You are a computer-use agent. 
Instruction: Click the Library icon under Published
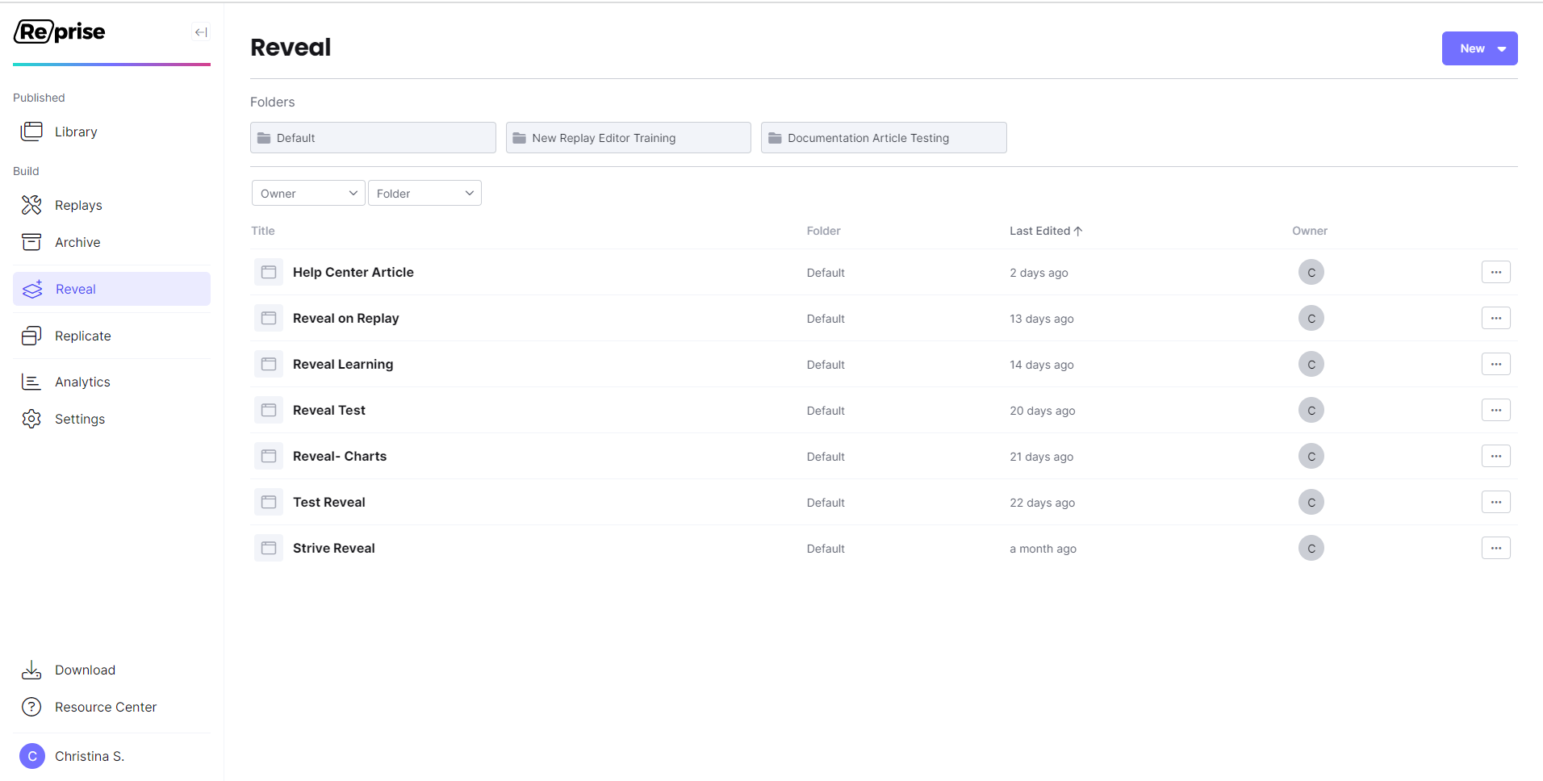pos(31,131)
